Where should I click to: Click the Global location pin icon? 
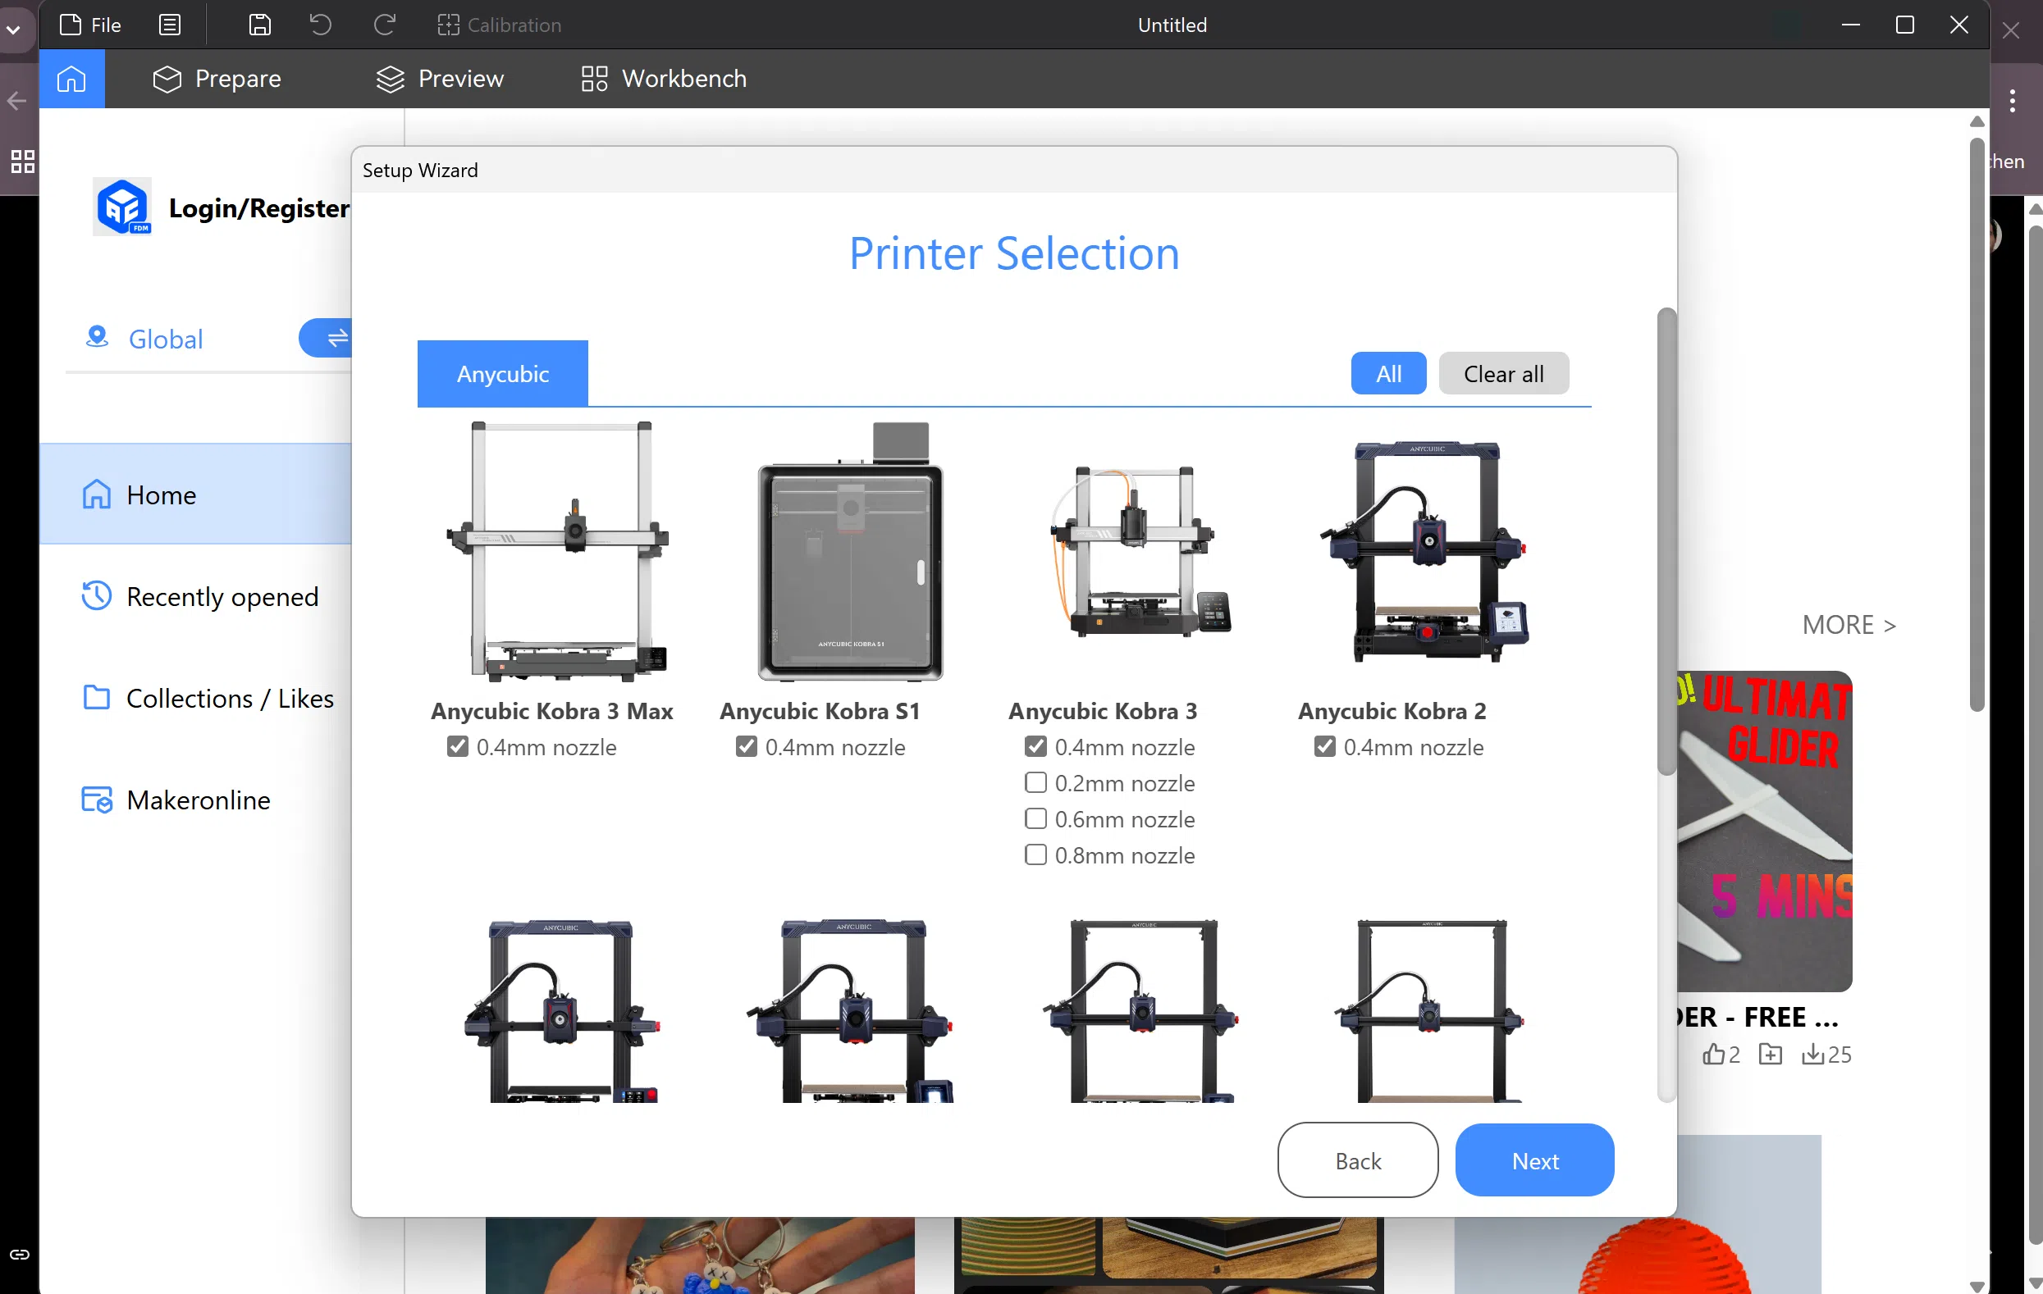pos(98,338)
